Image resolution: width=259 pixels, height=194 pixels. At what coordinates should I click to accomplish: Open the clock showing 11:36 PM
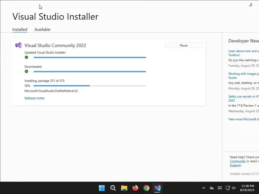(x=247, y=188)
